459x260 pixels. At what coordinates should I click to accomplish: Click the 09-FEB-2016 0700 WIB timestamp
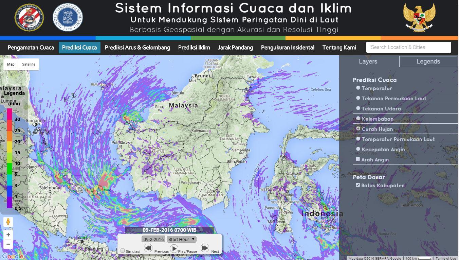pyautogui.click(x=169, y=230)
